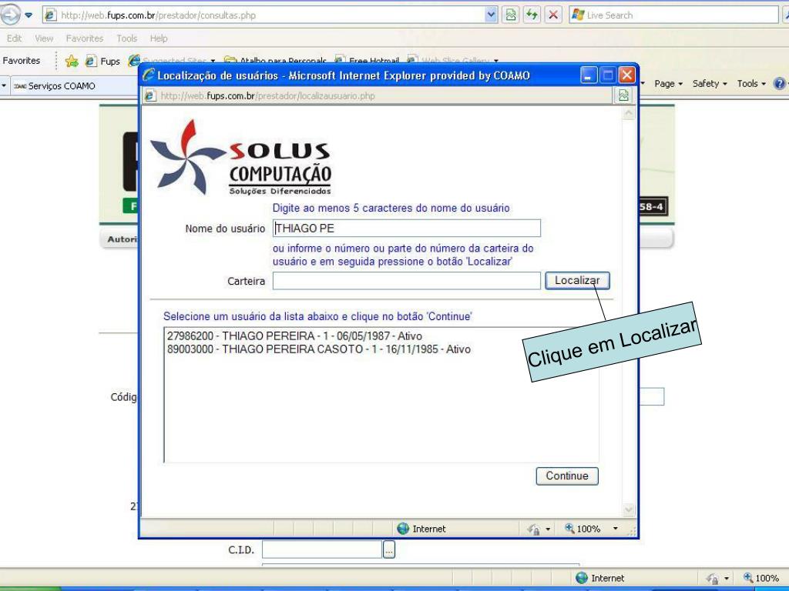Click the popup scrollbar up arrow

(x=629, y=114)
